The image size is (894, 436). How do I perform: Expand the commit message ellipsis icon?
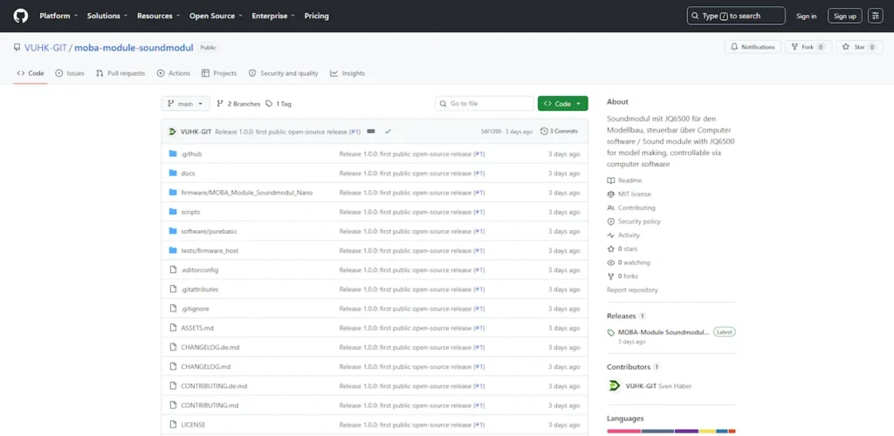click(371, 132)
